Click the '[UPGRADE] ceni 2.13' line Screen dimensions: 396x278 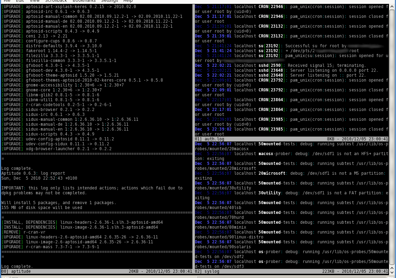[x=34, y=36]
